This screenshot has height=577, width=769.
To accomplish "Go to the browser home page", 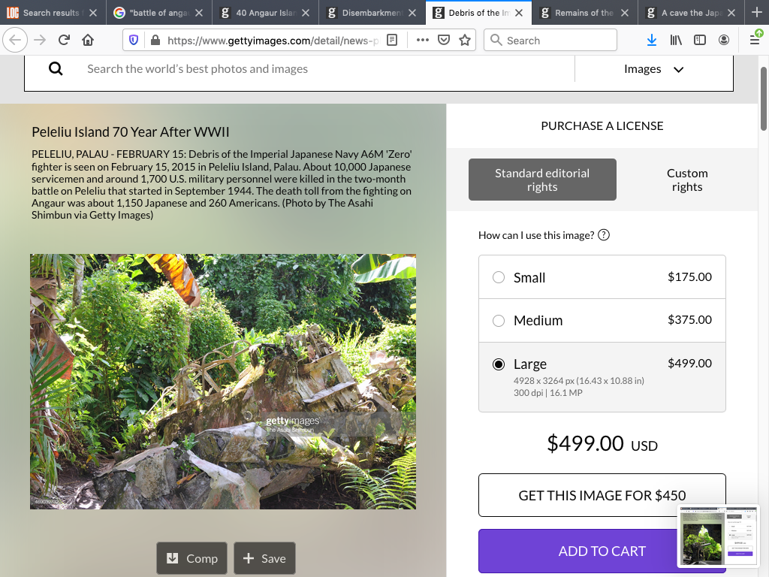I will (x=88, y=41).
